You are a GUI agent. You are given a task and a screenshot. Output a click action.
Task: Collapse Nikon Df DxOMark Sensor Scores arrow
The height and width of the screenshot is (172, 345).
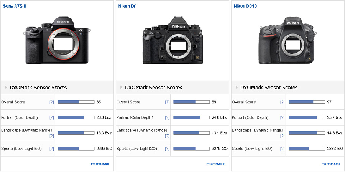(x=121, y=88)
